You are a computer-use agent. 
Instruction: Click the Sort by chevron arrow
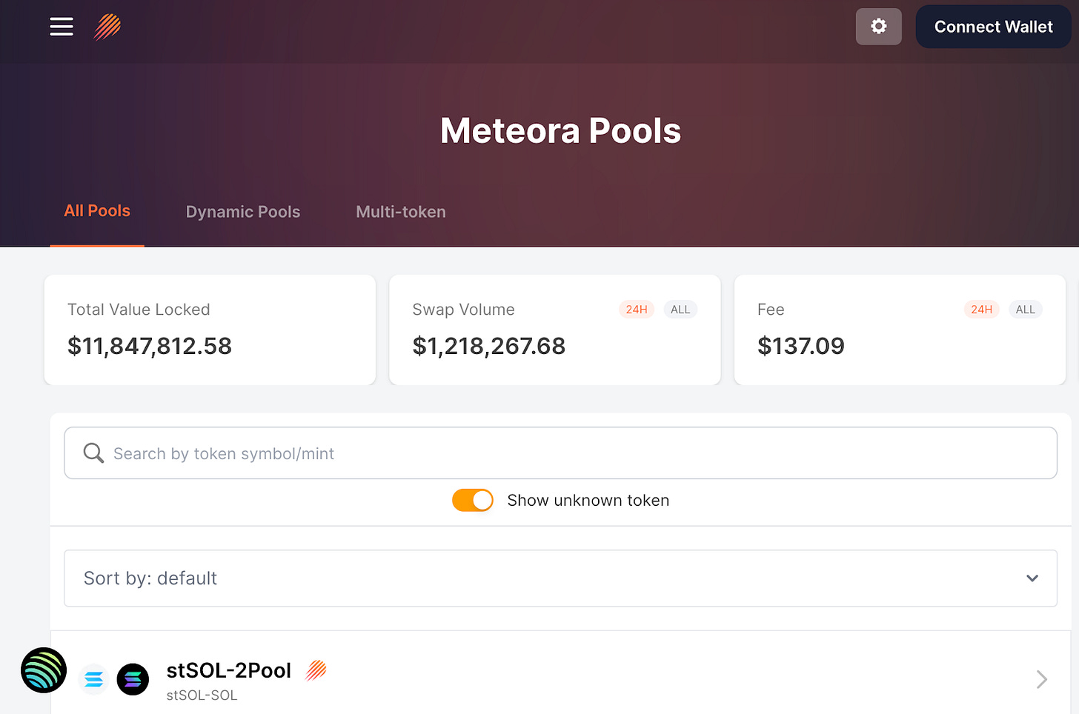(x=1031, y=578)
